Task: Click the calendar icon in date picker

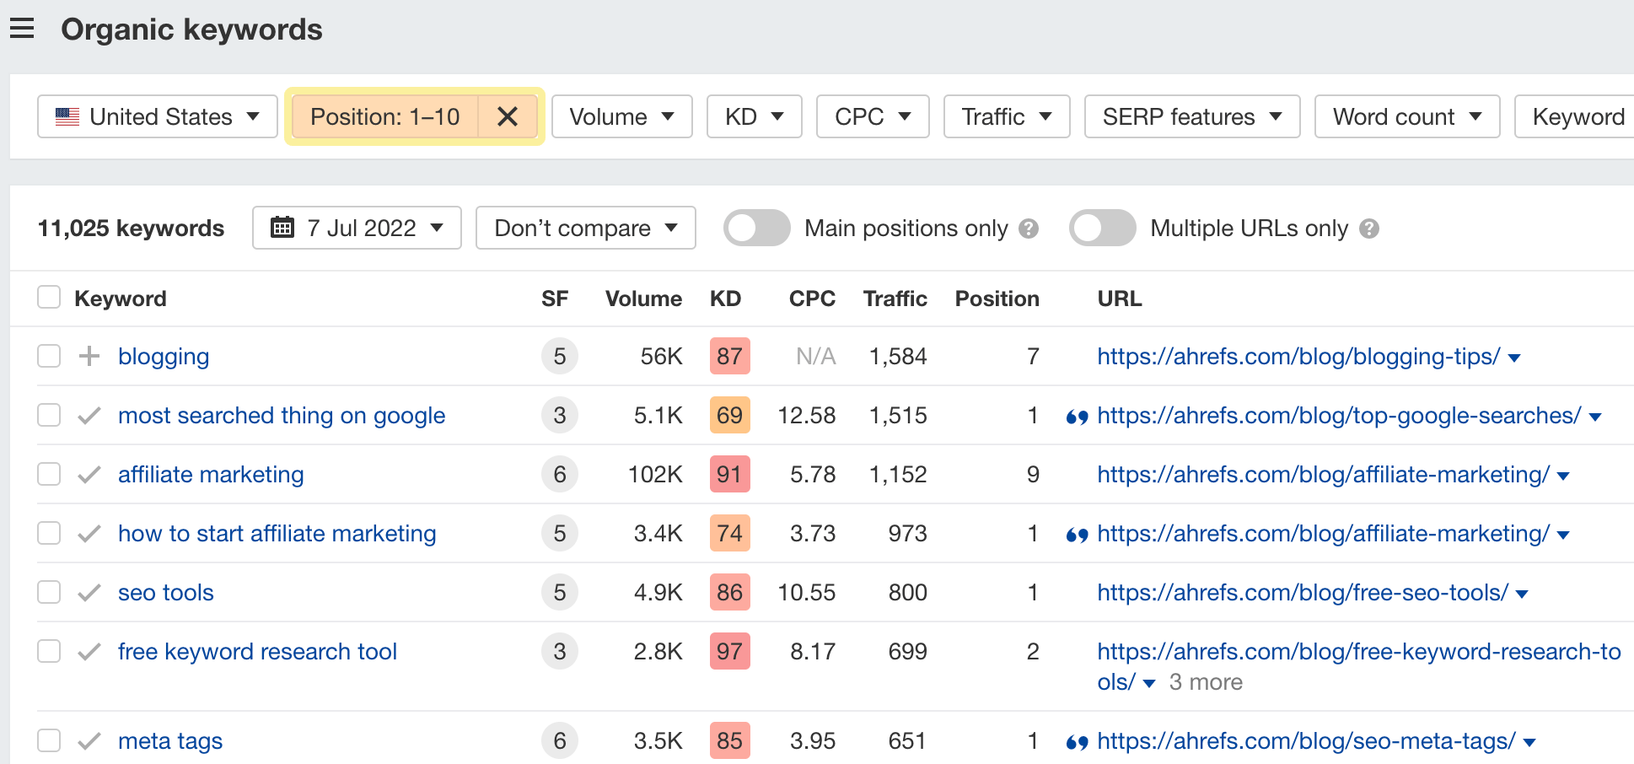Action: point(283,228)
